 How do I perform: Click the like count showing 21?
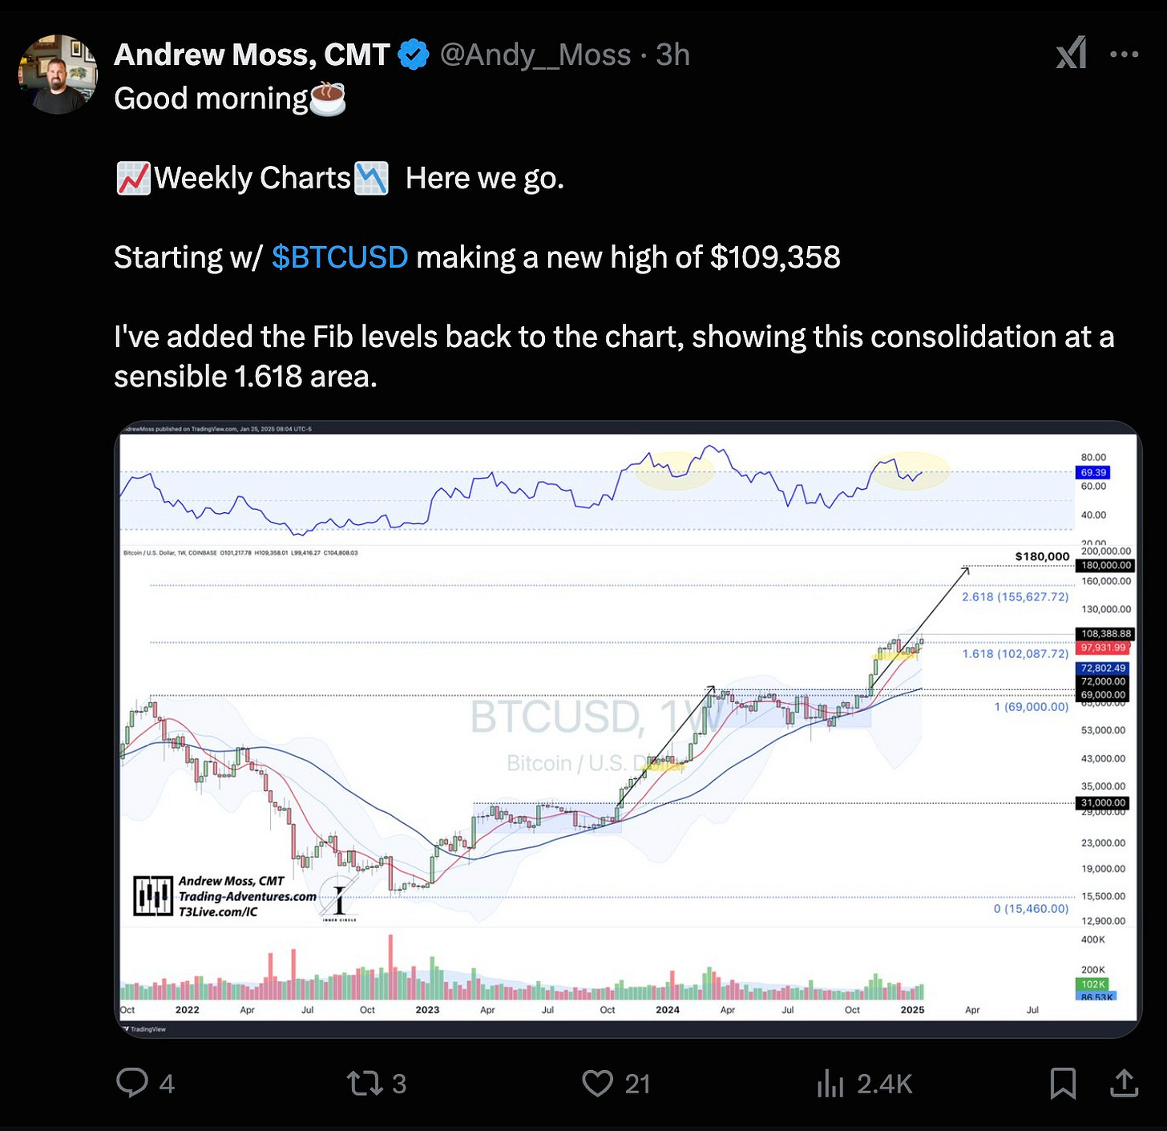pos(636,1083)
